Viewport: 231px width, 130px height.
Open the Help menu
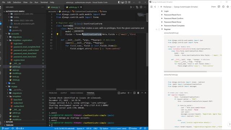pos(52,2)
